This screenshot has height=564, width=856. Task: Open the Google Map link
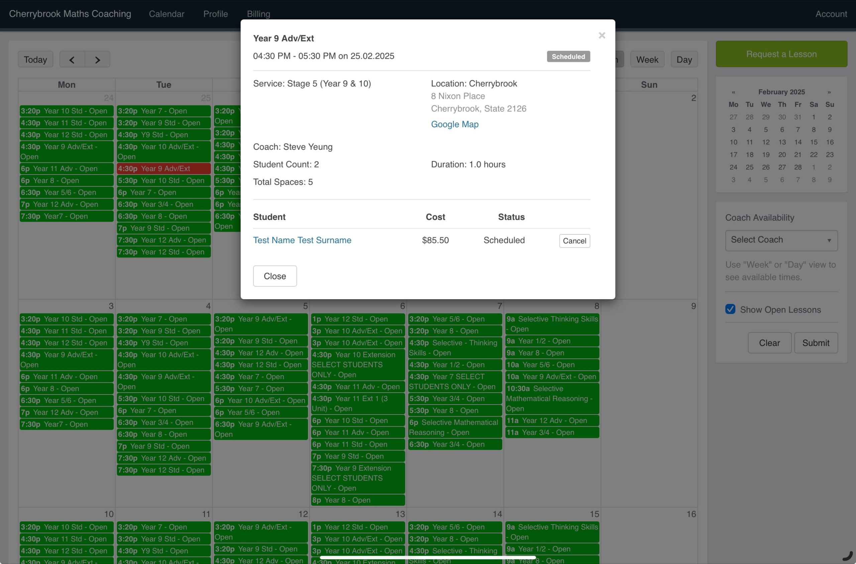click(454, 124)
